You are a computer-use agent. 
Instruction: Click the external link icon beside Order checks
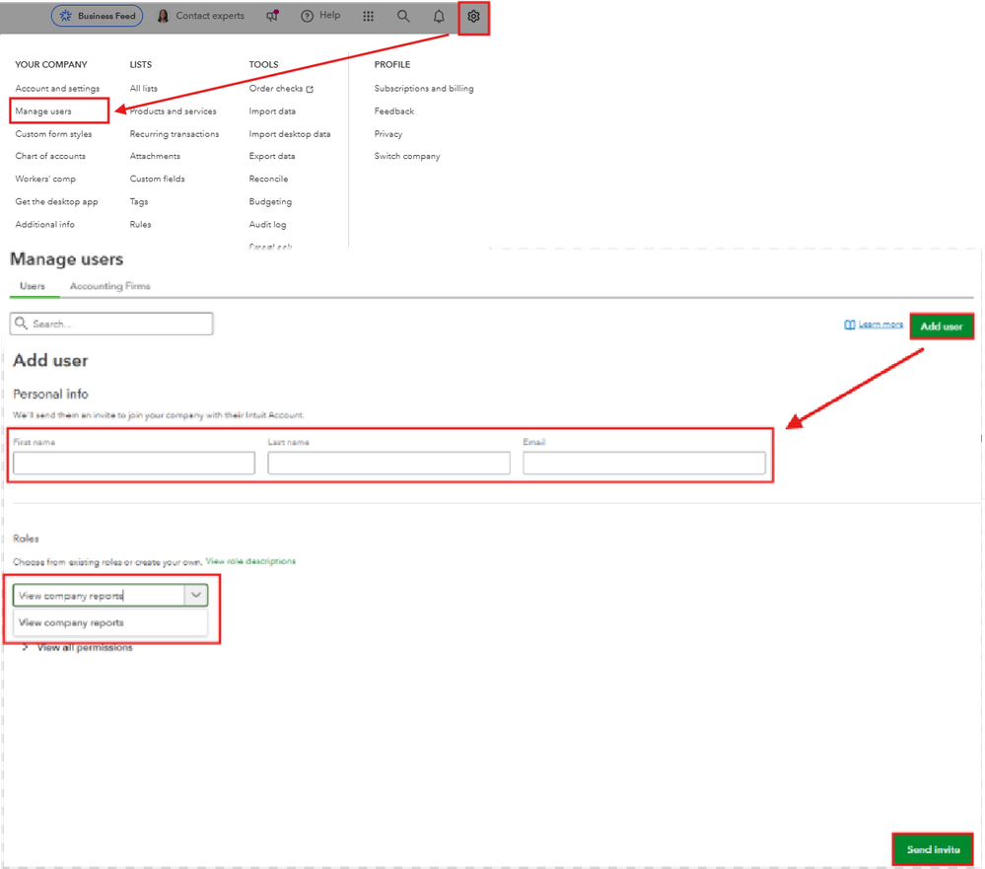[x=310, y=89]
